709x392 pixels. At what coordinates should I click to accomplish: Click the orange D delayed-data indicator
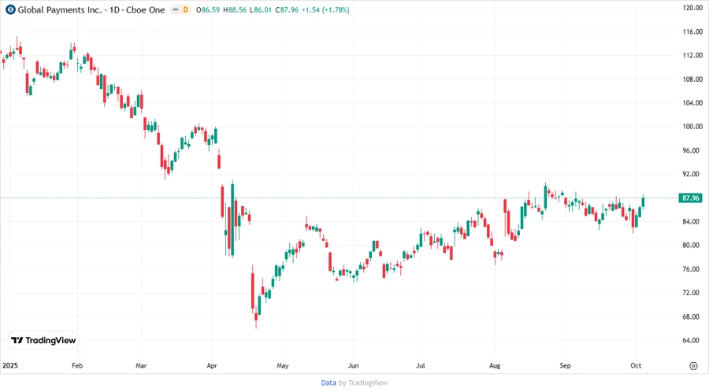click(186, 9)
